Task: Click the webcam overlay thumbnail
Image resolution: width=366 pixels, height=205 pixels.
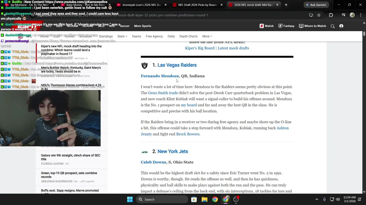Action: pyautogui.click(x=50, y=118)
